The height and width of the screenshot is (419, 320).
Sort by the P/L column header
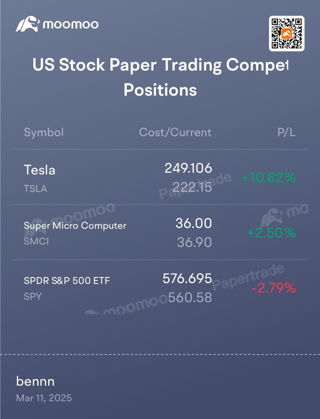(x=286, y=132)
